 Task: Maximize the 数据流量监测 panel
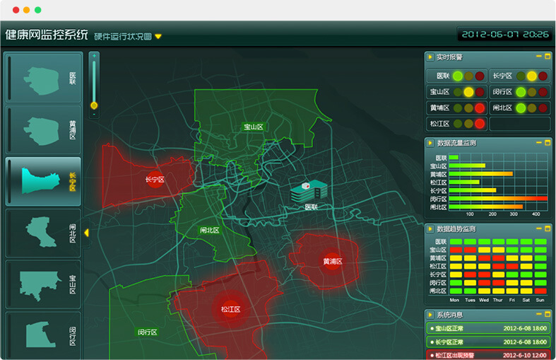tap(547, 143)
